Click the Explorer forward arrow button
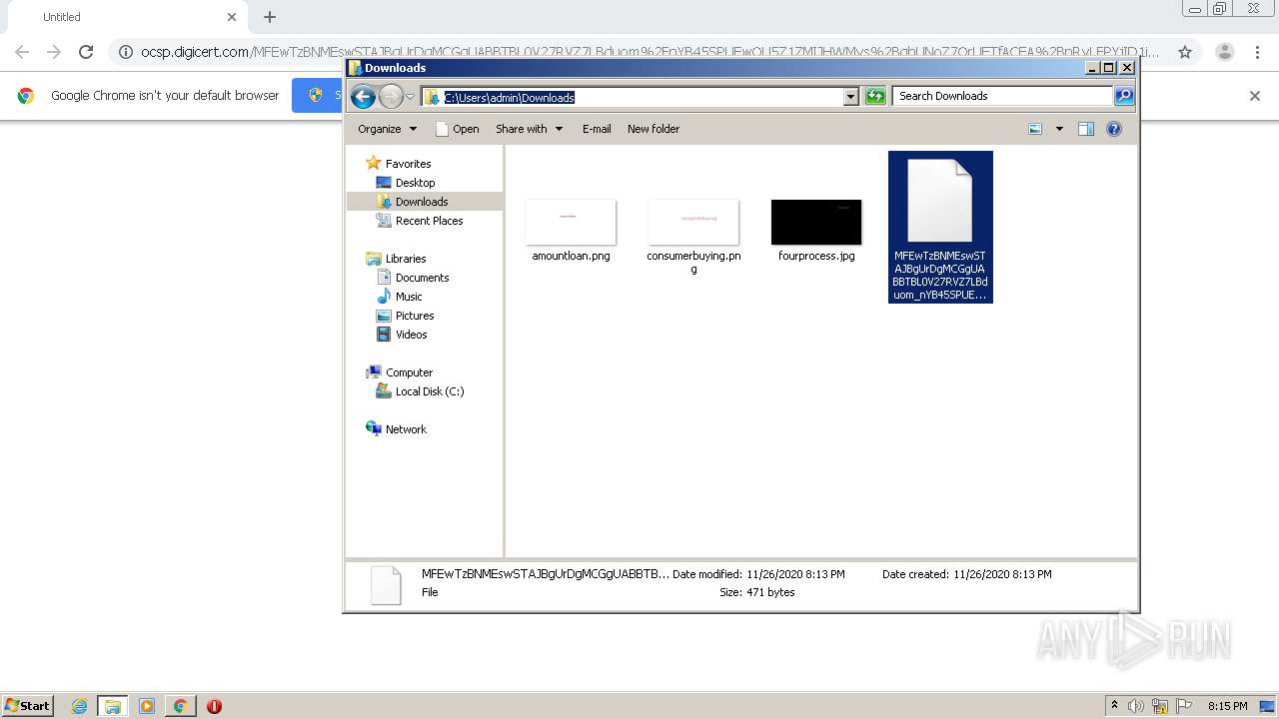 point(391,96)
